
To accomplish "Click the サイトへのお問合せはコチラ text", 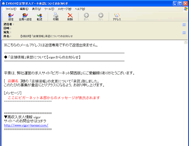I will tap(25, 121).
